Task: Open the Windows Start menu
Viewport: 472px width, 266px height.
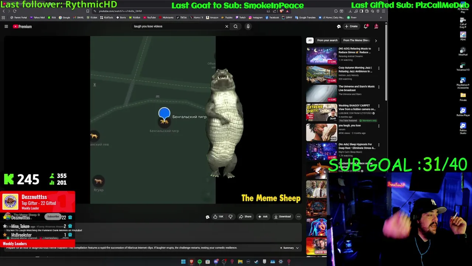Action: (183, 262)
